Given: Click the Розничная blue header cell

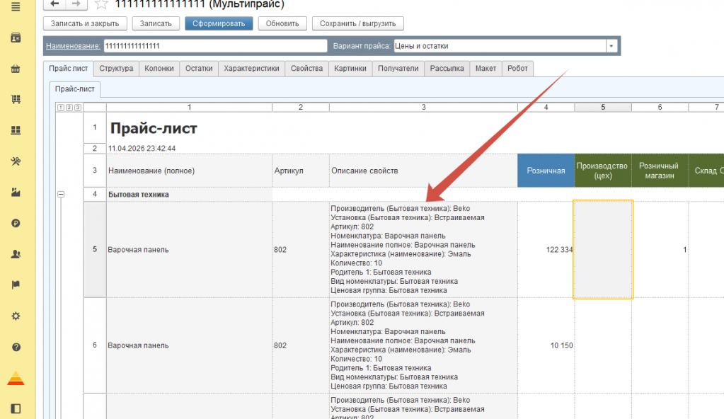Looking at the screenshot, I should [546, 171].
